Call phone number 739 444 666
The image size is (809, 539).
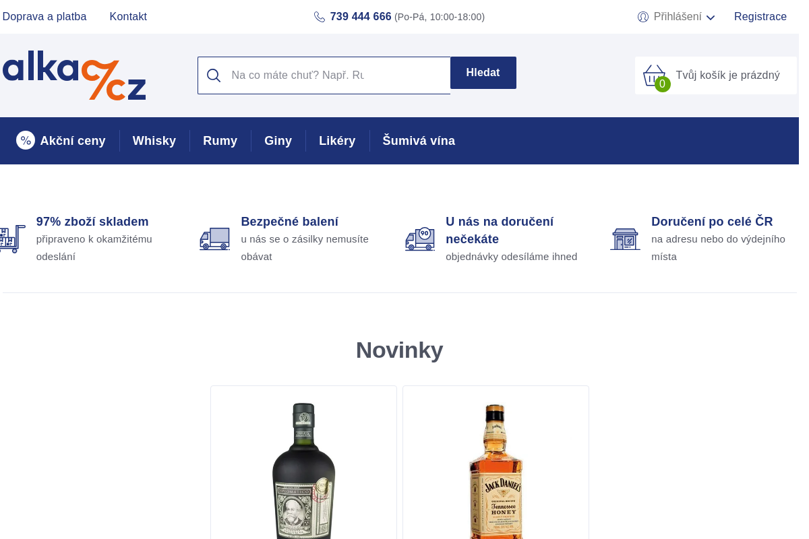(361, 17)
